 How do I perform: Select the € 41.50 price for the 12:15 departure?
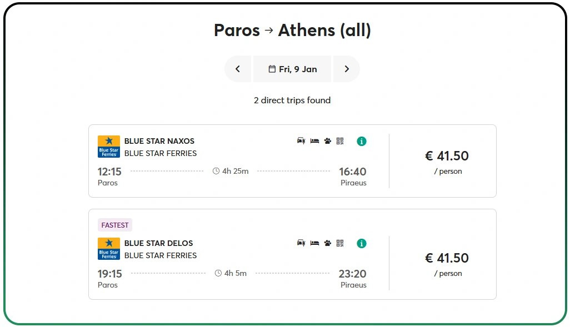(447, 156)
